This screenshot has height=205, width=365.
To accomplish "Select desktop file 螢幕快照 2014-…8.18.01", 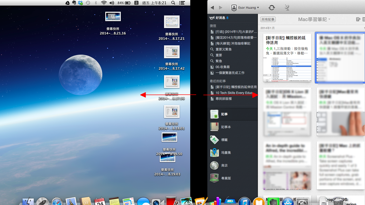I will click(172, 118).
